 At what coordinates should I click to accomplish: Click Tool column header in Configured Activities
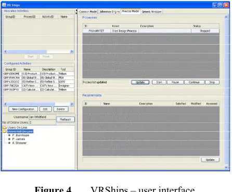pos(66,69)
